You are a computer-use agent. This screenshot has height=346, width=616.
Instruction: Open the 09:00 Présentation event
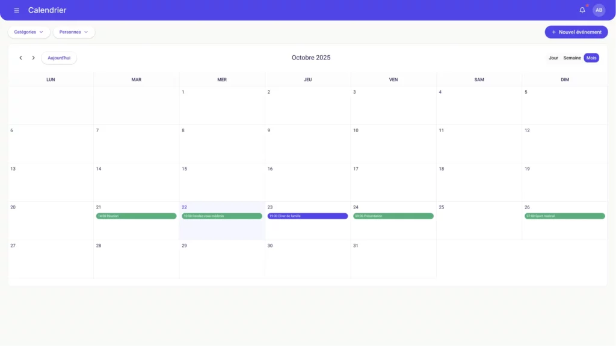point(393,216)
